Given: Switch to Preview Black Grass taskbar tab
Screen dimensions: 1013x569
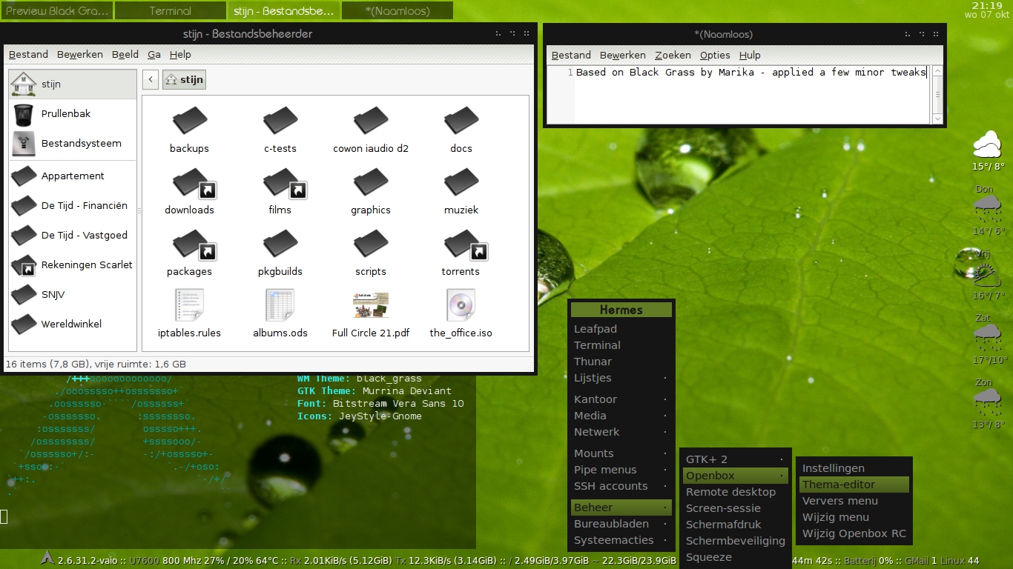Looking at the screenshot, I should tap(57, 10).
